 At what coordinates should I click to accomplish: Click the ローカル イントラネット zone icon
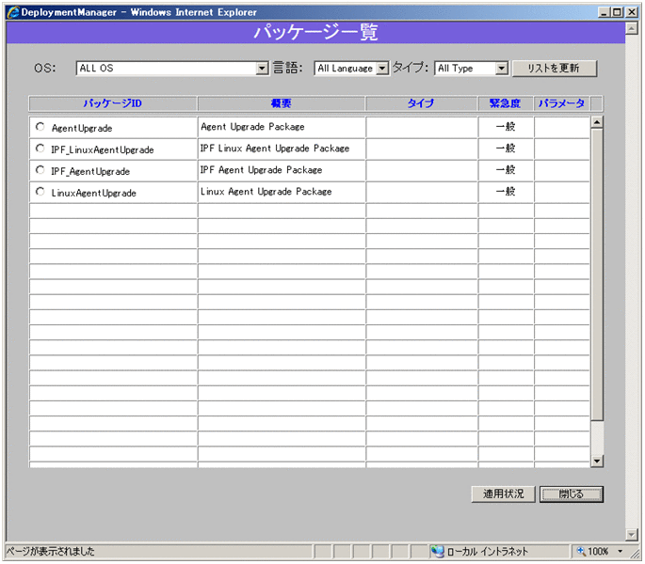(438, 552)
